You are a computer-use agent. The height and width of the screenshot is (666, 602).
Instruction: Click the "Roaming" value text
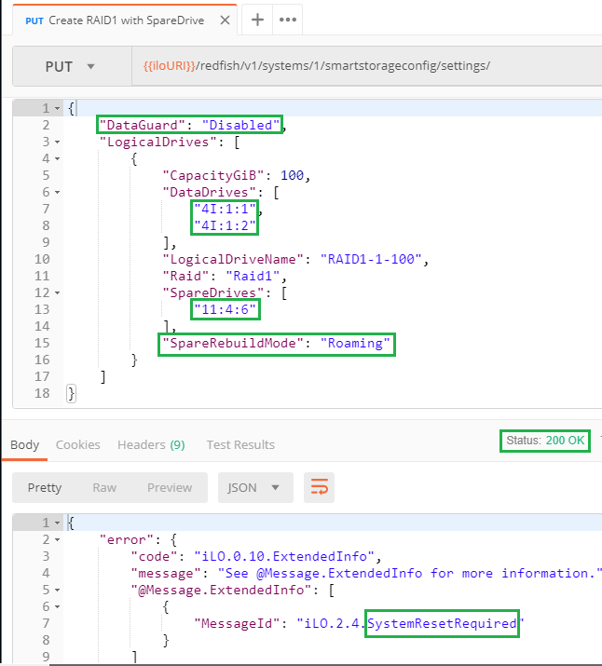pyautogui.click(x=355, y=343)
